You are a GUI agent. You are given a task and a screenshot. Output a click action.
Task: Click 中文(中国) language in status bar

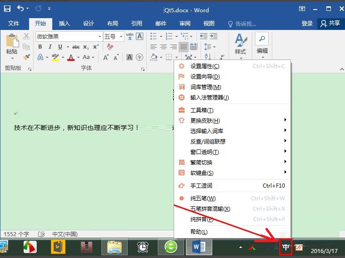[x=65, y=234]
